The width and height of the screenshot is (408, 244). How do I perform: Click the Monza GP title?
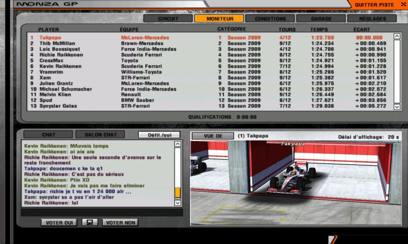47,4
